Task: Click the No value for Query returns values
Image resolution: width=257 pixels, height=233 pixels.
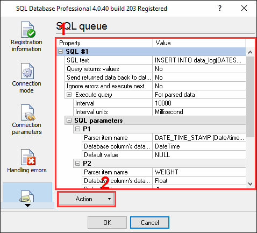Action: (x=199, y=69)
